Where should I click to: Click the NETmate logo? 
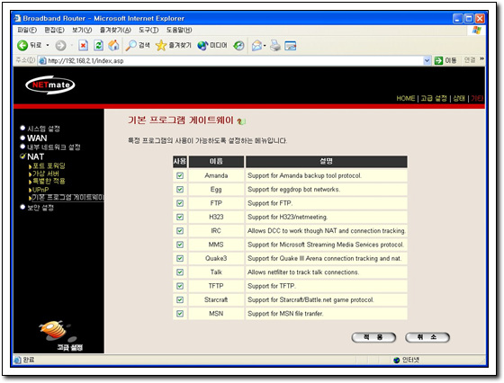50,85
